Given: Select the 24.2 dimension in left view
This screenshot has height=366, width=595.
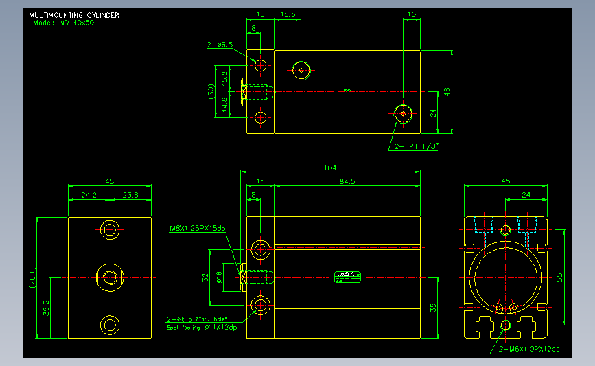Looking at the screenshot, I should point(89,195).
